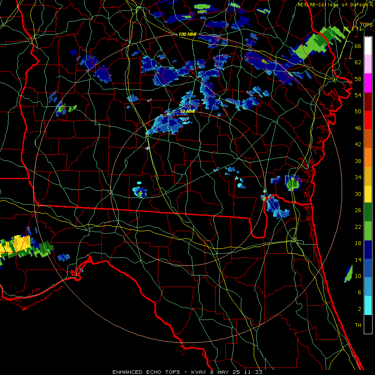This screenshot has height=375, width=375.
Task: Click the medium blue legend band
Action: pos(368,268)
